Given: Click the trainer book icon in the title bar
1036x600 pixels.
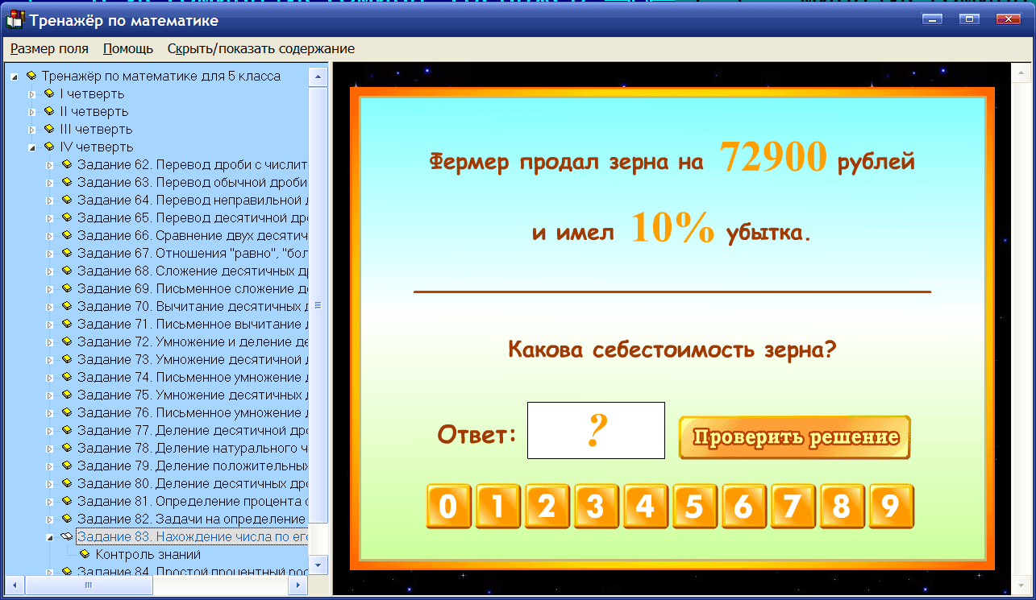Looking at the screenshot, I should coord(14,19).
